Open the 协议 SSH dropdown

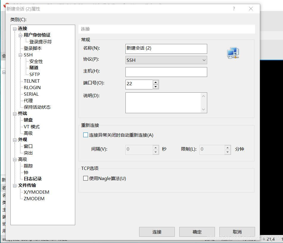click(166, 60)
